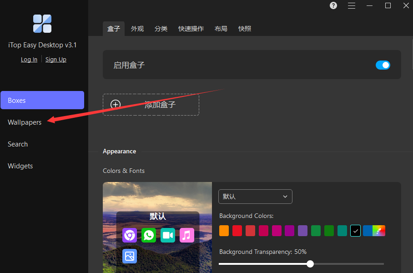Click the Appearance section heading
This screenshot has height=273, width=413.
pyautogui.click(x=119, y=151)
